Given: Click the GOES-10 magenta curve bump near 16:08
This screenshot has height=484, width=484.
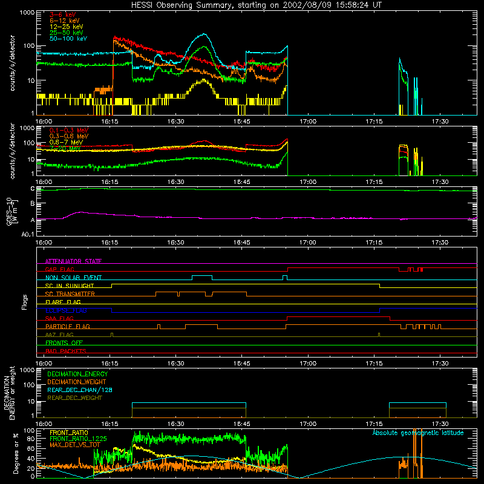Looking at the screenshot, I should coord(81,212).
